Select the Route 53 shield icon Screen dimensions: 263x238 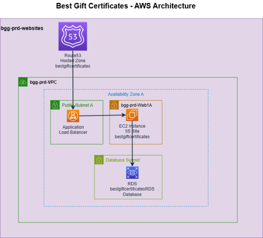coord(73,36)
